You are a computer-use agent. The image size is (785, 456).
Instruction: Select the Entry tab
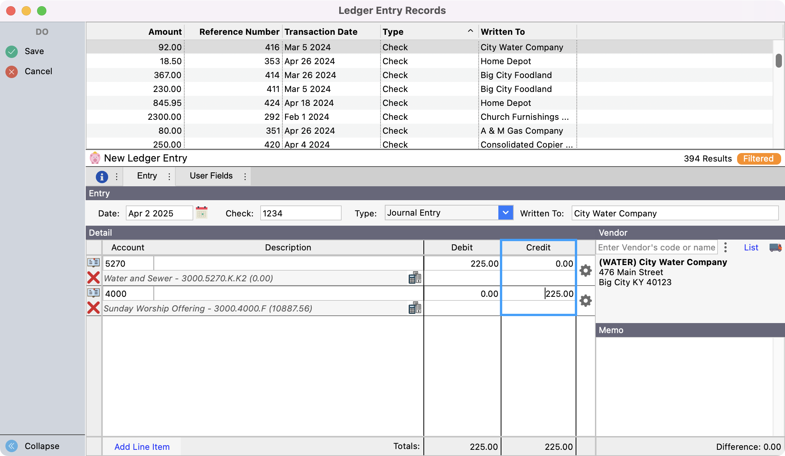tap(147, 176)
